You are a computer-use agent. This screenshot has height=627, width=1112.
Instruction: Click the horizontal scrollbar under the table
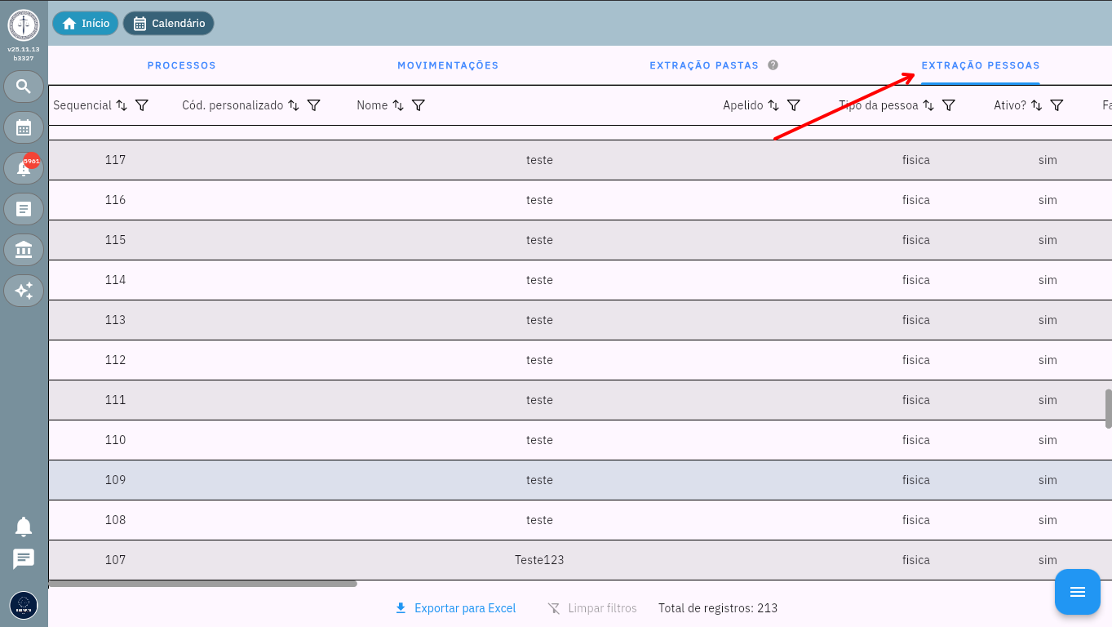click(x=202, y=584)
